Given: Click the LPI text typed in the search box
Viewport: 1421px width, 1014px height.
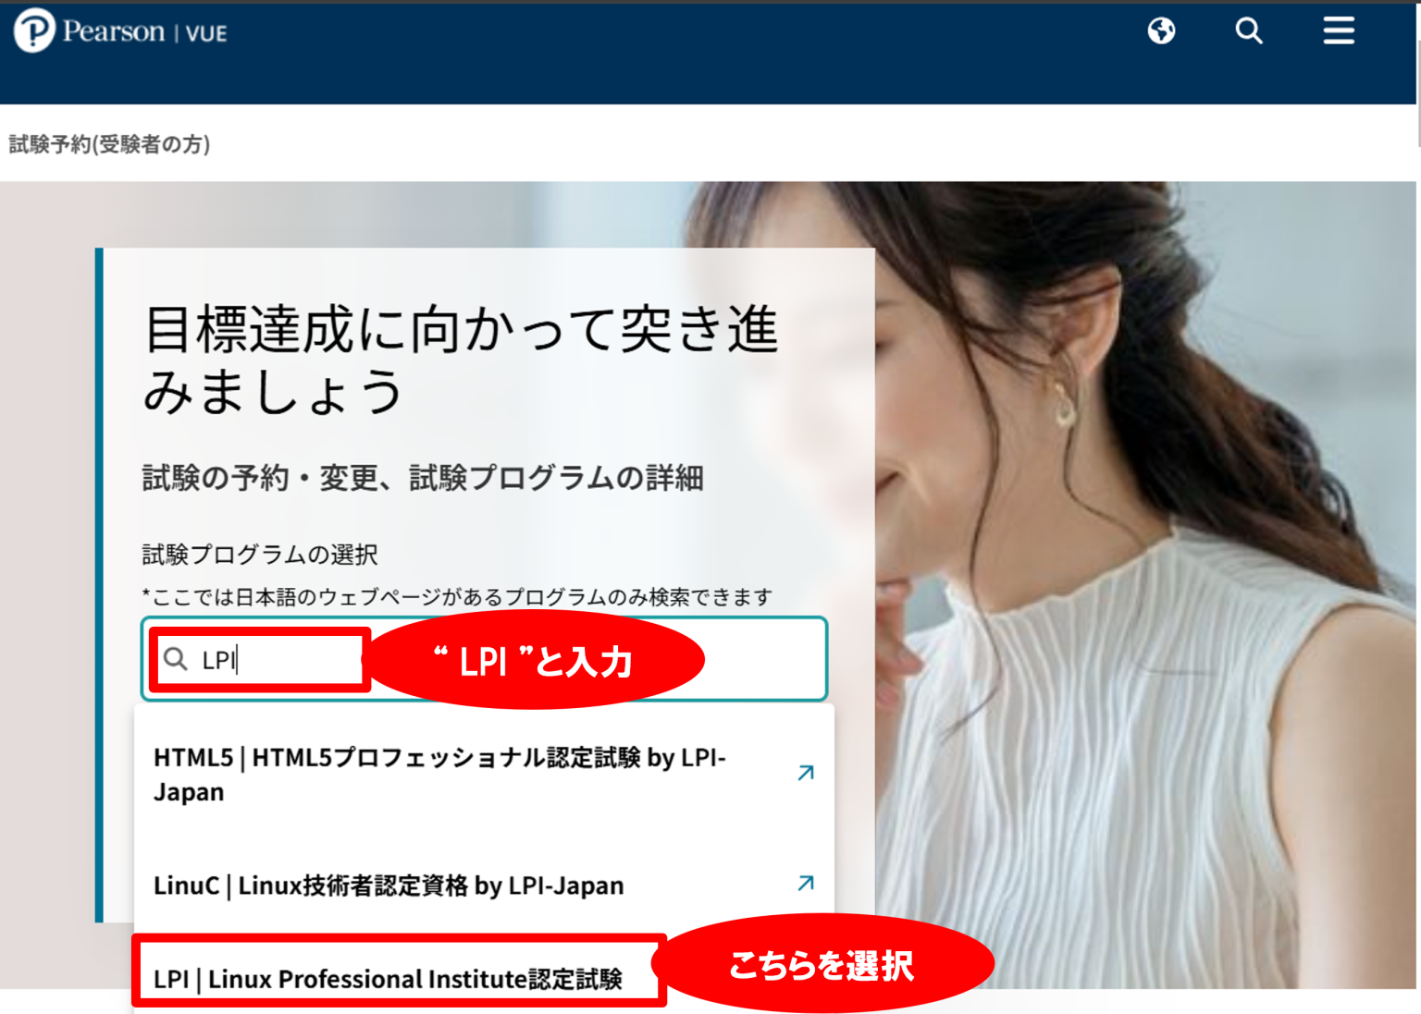Looking at the screenshot, I should coord(218,660).
